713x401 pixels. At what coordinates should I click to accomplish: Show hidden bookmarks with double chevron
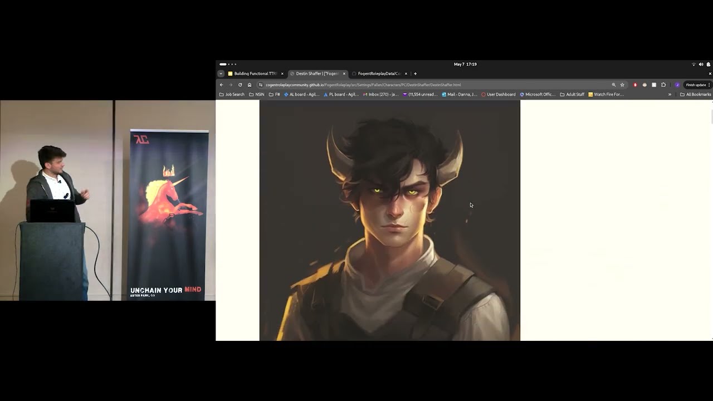670,94
